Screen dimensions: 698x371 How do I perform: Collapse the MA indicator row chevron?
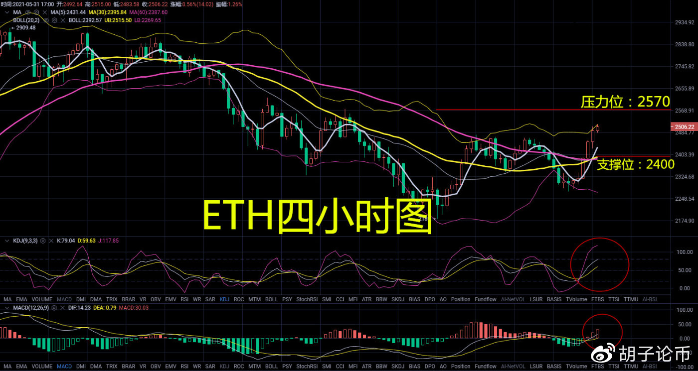click(x=7, y=12)
